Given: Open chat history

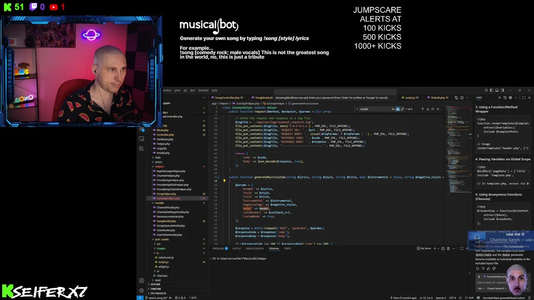Looking at the screenshot, I should tap(505, 97).
